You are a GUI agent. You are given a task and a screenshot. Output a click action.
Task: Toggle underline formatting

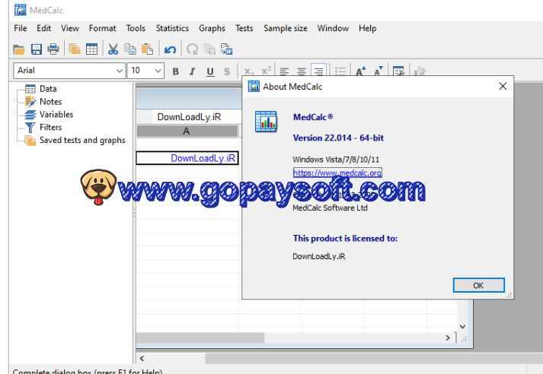[x=210, y=71]
